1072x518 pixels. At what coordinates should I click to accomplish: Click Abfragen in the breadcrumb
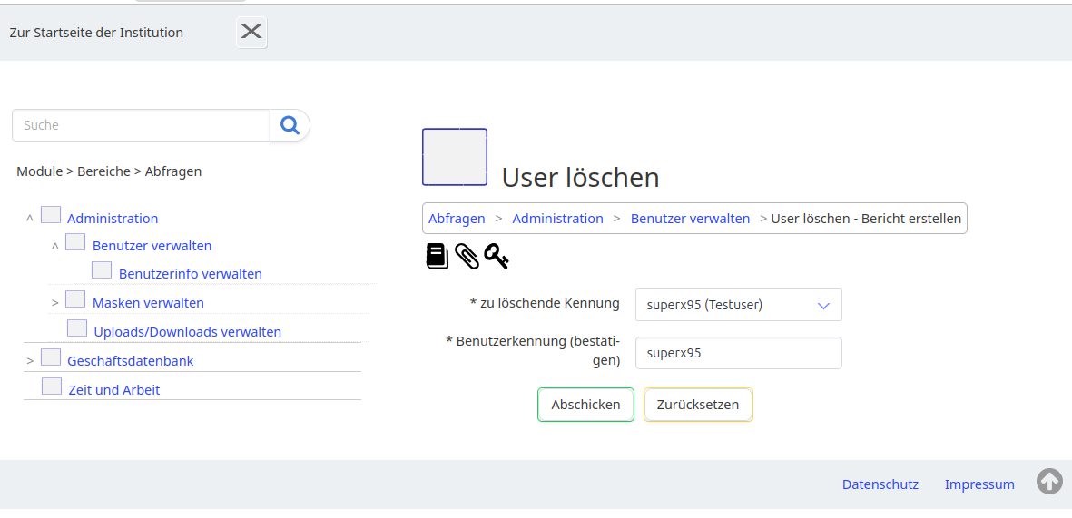(457, 219)
